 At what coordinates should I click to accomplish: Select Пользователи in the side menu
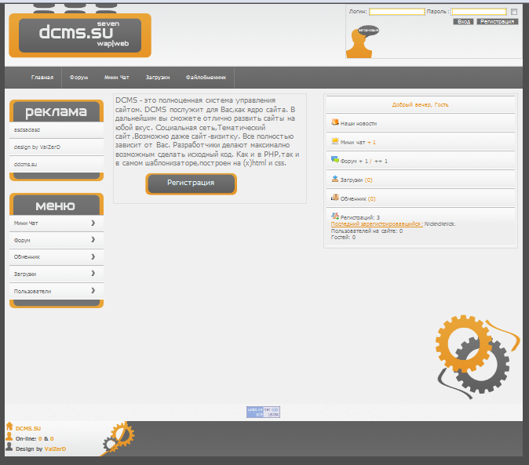(x=32, y=291)
